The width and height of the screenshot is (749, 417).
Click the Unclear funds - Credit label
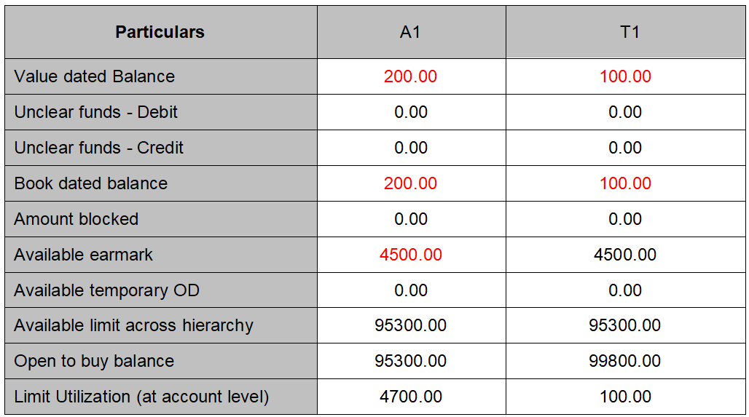click(x=99, y=148)
